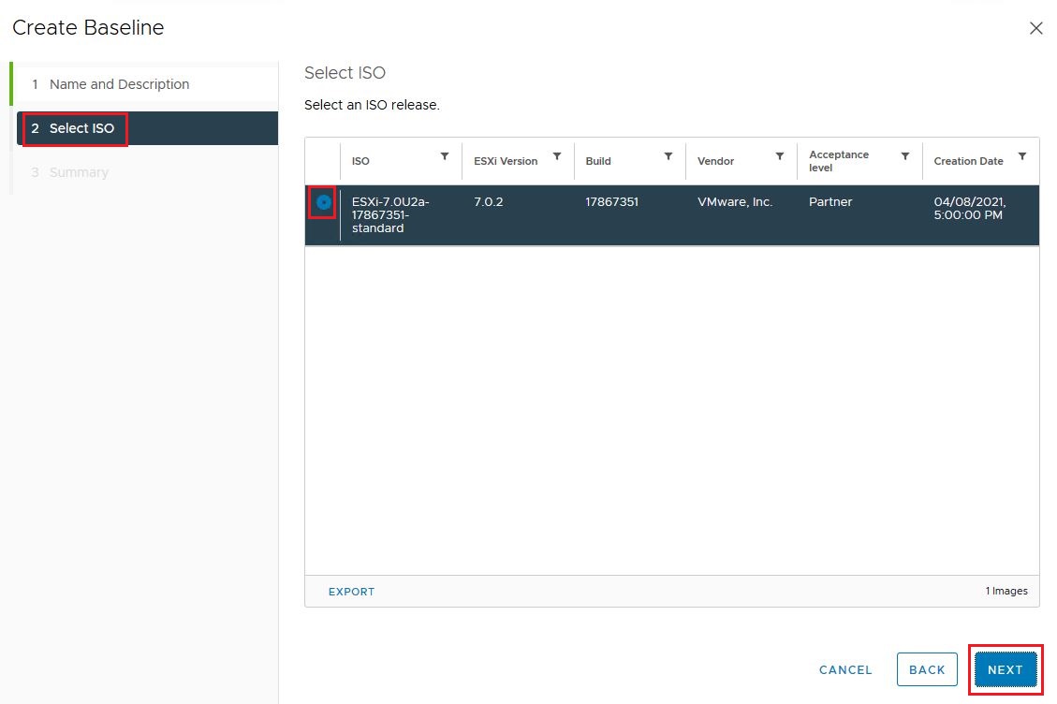Click the build number 17867351 cell
The width and height of the screenshot is (1057, 704).
coord(611,202)
